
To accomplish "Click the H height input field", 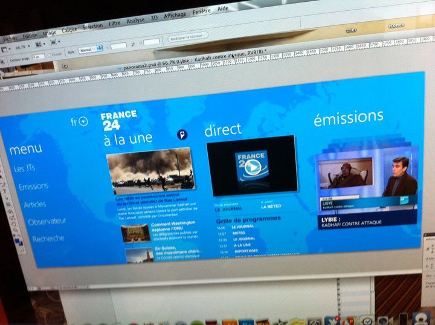I will point(152,42).
